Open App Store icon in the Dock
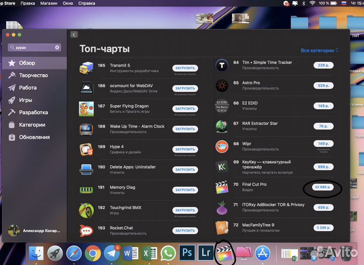This screenshot has width=364, height=265. [x=262, y=253]
